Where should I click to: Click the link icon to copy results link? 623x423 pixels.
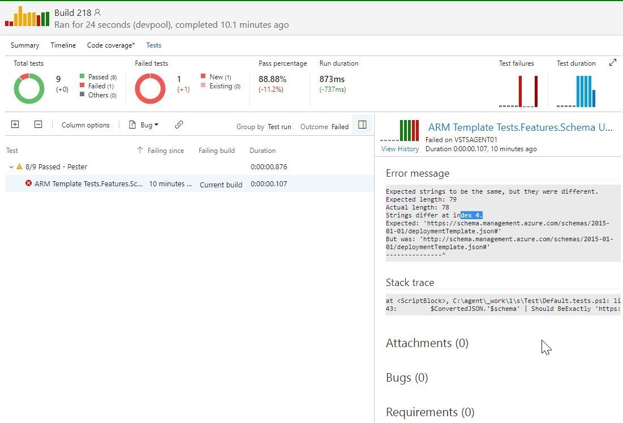[179, 125]
